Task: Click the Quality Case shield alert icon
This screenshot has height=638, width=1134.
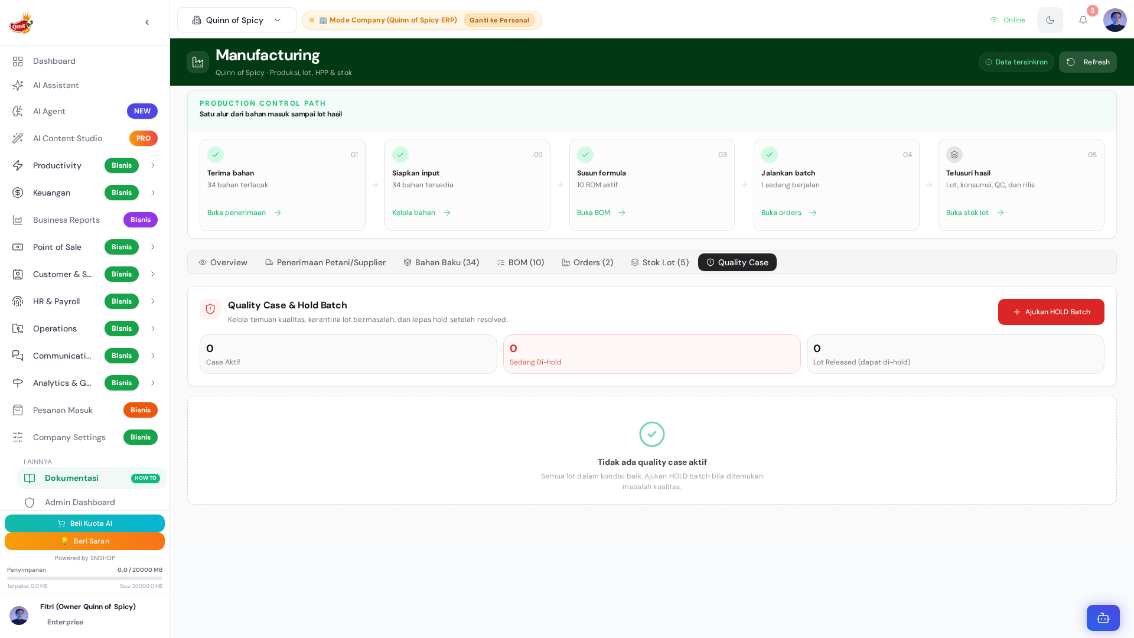Action: (x=210, y=309)
